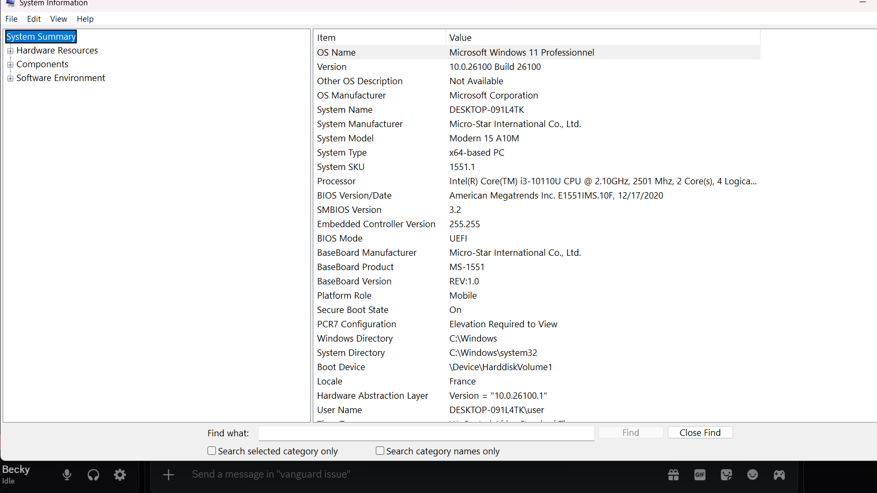The width and height of the screenshot is (877, 493).
Task: Click the System Type item
Action: pyautogui.click(x=342, y=153)
